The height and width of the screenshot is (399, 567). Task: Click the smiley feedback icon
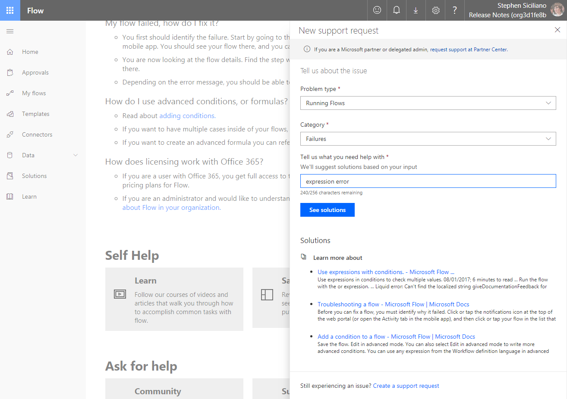(377, 10)
